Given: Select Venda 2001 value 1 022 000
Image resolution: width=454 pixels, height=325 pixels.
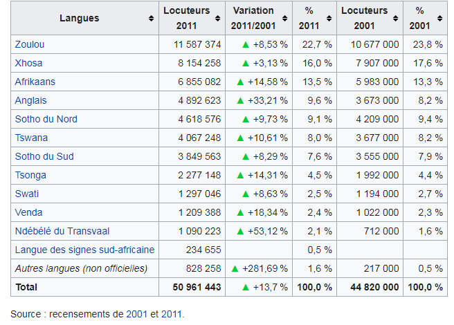Looking at the screenshot, I should pyautogui.click(x=377, y=212).
